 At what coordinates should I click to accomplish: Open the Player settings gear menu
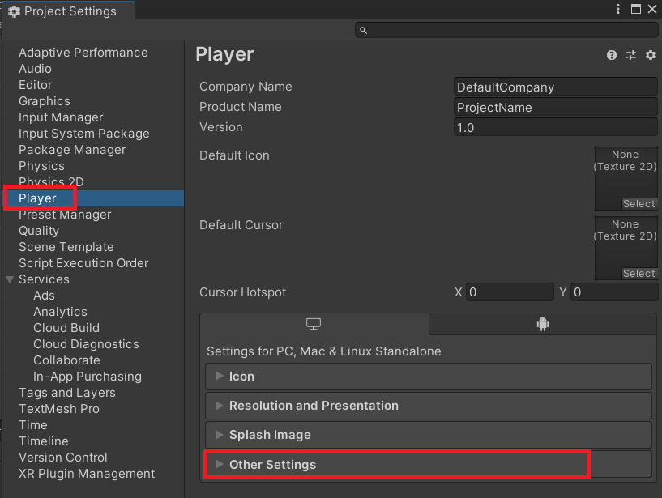(651, 55)
